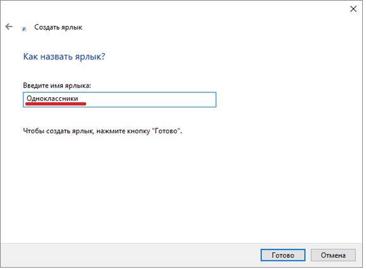366x269 pixels.
Task: Click the shortcut icon beside Создать ярлык
Action: coord(24,29)
